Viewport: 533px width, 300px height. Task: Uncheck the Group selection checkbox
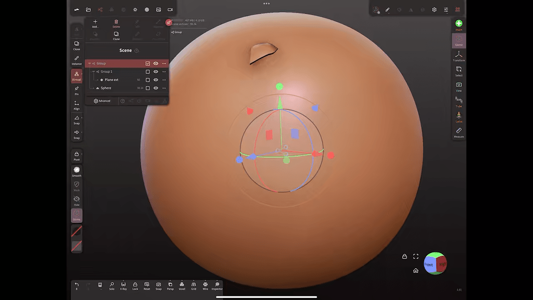147,64
